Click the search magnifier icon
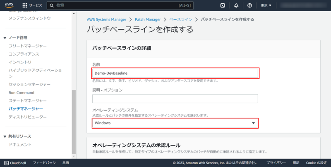331x167 pixels. (52, 5)
